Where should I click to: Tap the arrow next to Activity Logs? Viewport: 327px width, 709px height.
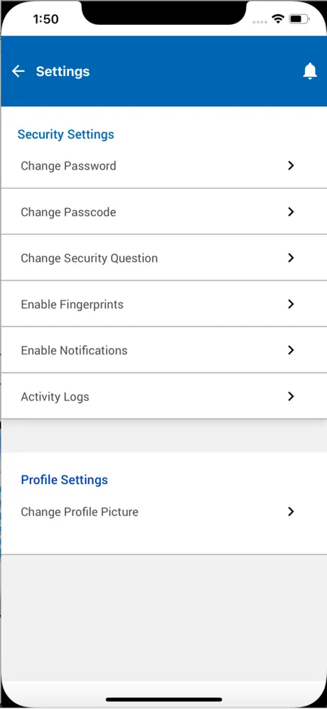[x=291, y=396]
